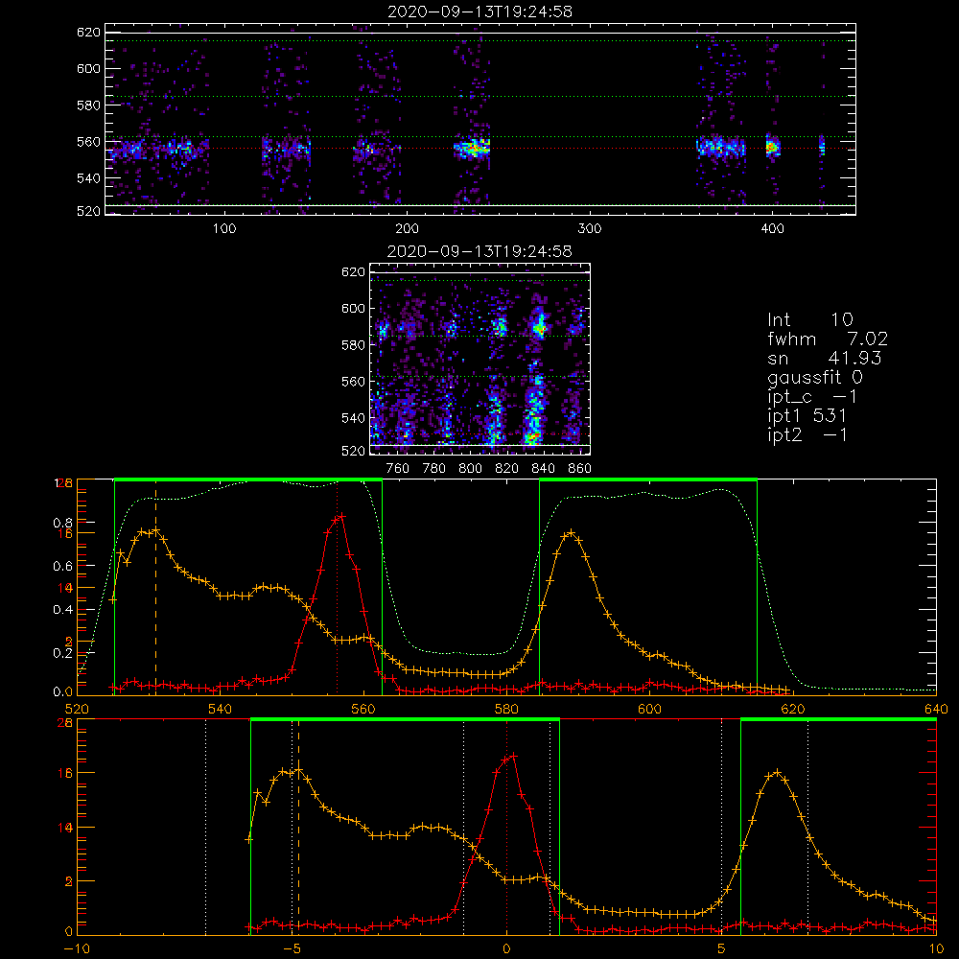This screenshot has width=959, height=959.
Task: Click x-axis label -5 of bottom plot
Action: pos(292,949)
